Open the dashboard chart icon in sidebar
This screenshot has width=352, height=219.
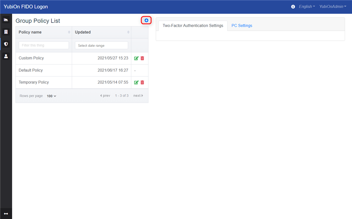tap(6, 20)
